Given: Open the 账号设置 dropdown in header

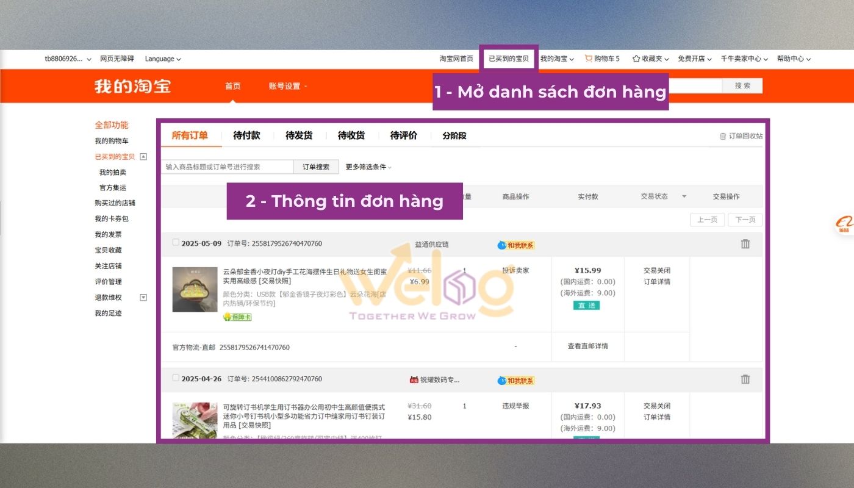Looking at the screenshot, I should pyautogui.click(x=288, y=86).
